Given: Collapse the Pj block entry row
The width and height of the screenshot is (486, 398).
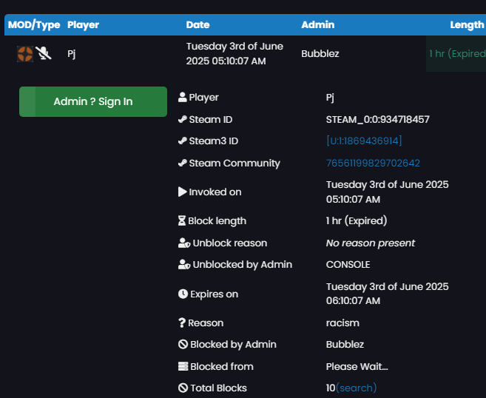Looking at the screenshot, I should coord(245,53).
